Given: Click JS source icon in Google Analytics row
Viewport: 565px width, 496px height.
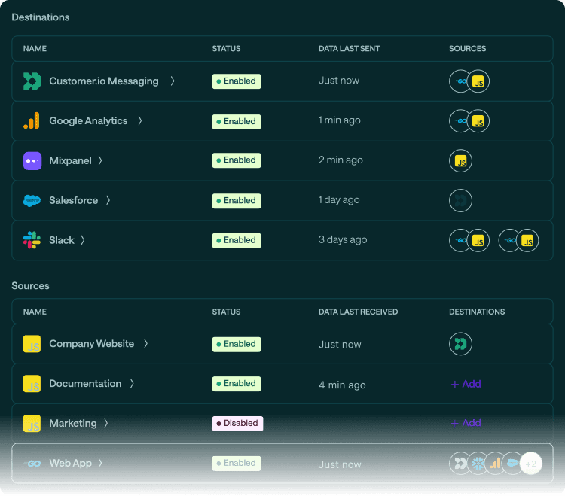Looking at the screenshot, I should (478, 121).
